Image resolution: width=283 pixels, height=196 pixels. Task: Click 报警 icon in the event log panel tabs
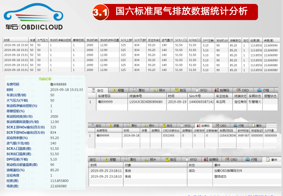pyautogui.click(x=107, y=160)
